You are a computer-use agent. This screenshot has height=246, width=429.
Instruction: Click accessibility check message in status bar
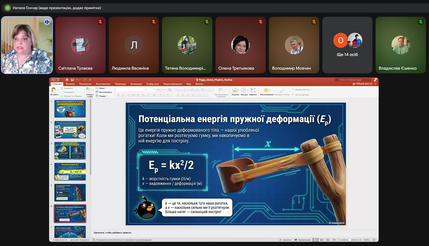(x=122, y=240)
